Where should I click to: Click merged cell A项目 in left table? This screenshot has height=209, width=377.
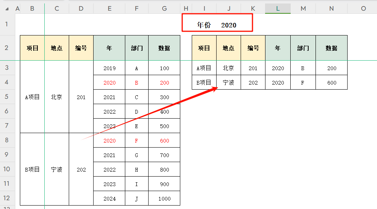coord(32,97)
